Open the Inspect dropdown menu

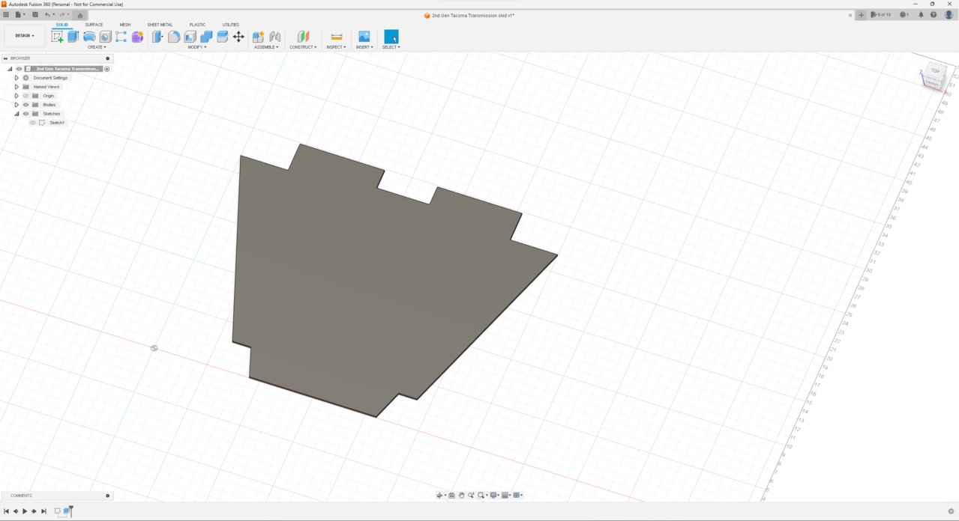coord(336,47)
